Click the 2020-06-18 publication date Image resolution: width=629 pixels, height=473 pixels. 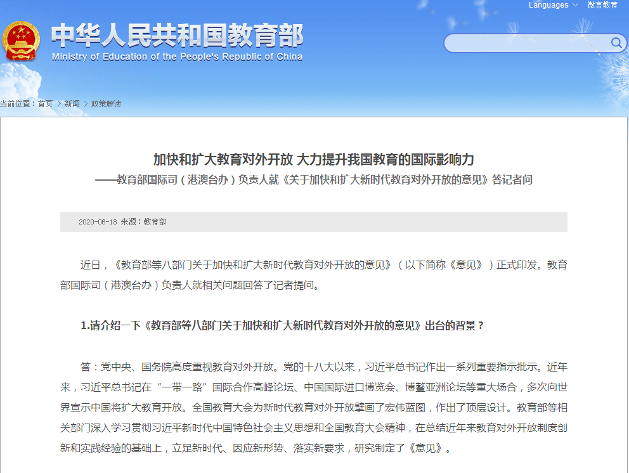(98, 222)
